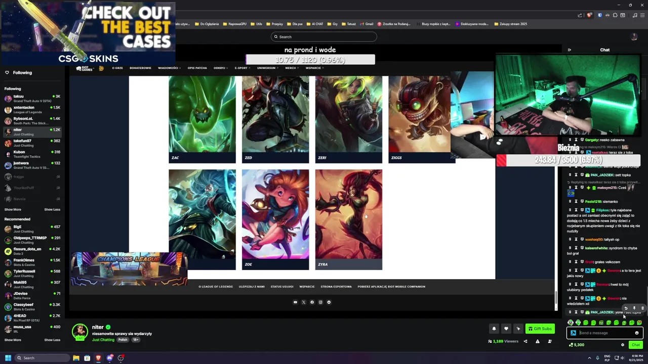Click the CSGO Skins Check Out ad banner
Image resolution: width=648 pixels, height=364 pixels.
(88, 32)
